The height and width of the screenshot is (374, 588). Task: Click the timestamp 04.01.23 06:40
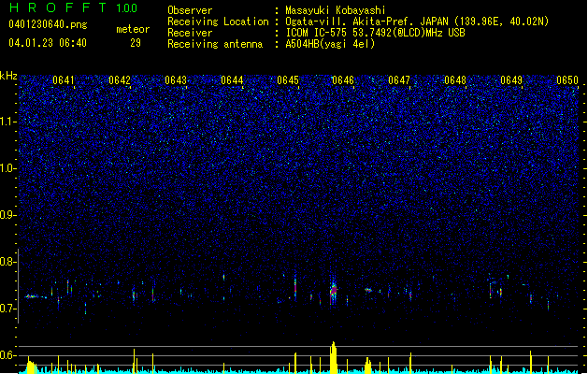48,43
